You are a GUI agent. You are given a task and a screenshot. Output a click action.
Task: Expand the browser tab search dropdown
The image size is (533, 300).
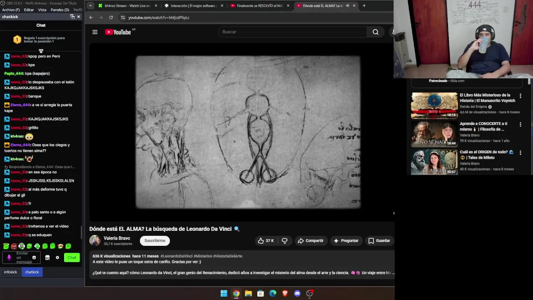90,6
